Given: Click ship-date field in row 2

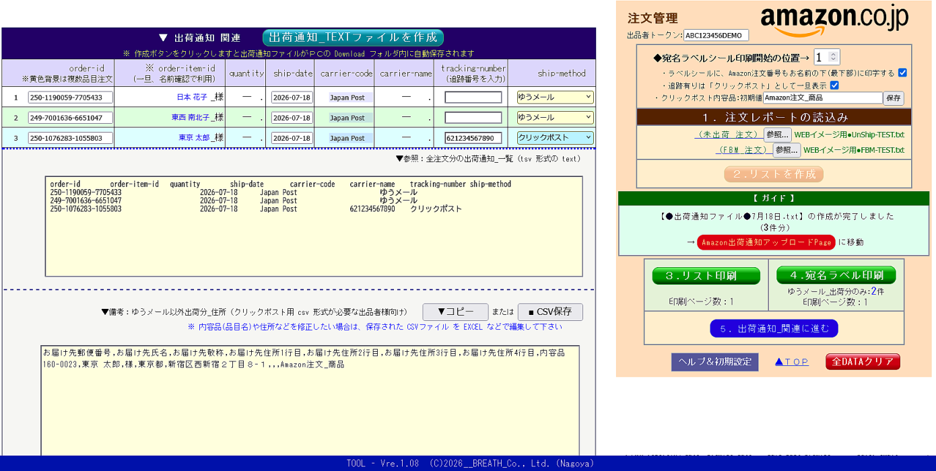Looking at the screenshot, I should coord(292,118).
